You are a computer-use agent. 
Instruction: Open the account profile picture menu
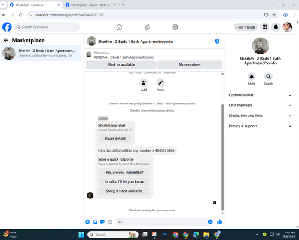(287, 27)
